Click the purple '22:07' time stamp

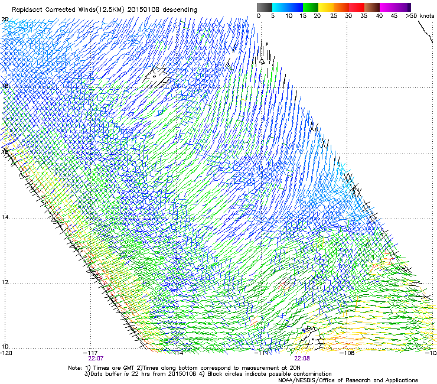pos(96,359)
